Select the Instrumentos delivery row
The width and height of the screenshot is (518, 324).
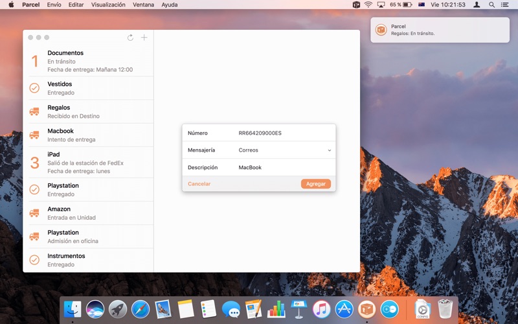[x=88, y=260]
